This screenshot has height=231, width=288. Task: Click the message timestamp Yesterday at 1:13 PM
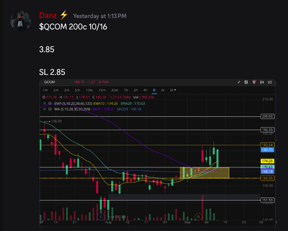[100, 16]
